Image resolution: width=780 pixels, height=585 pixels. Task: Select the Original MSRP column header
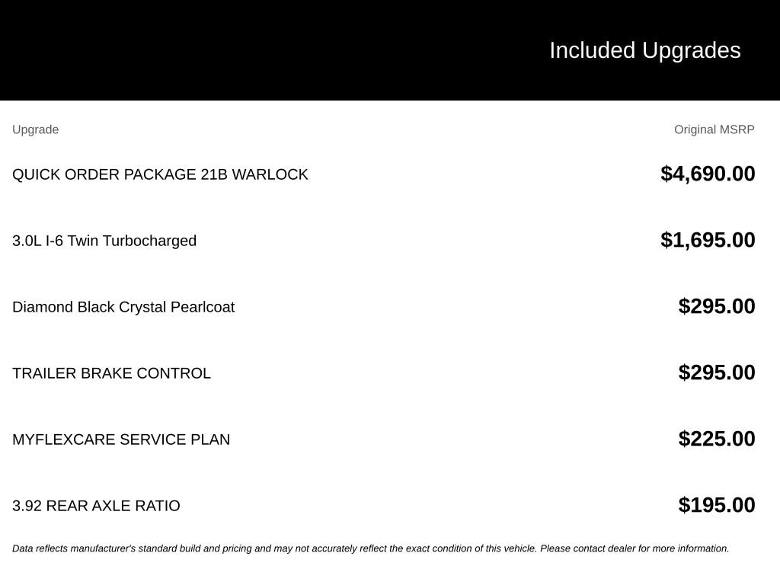coord(714,129)
